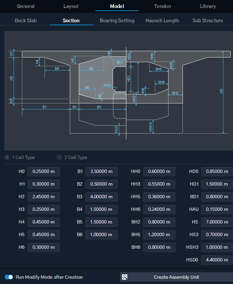Focus the HH6 value field

point(159,210)
